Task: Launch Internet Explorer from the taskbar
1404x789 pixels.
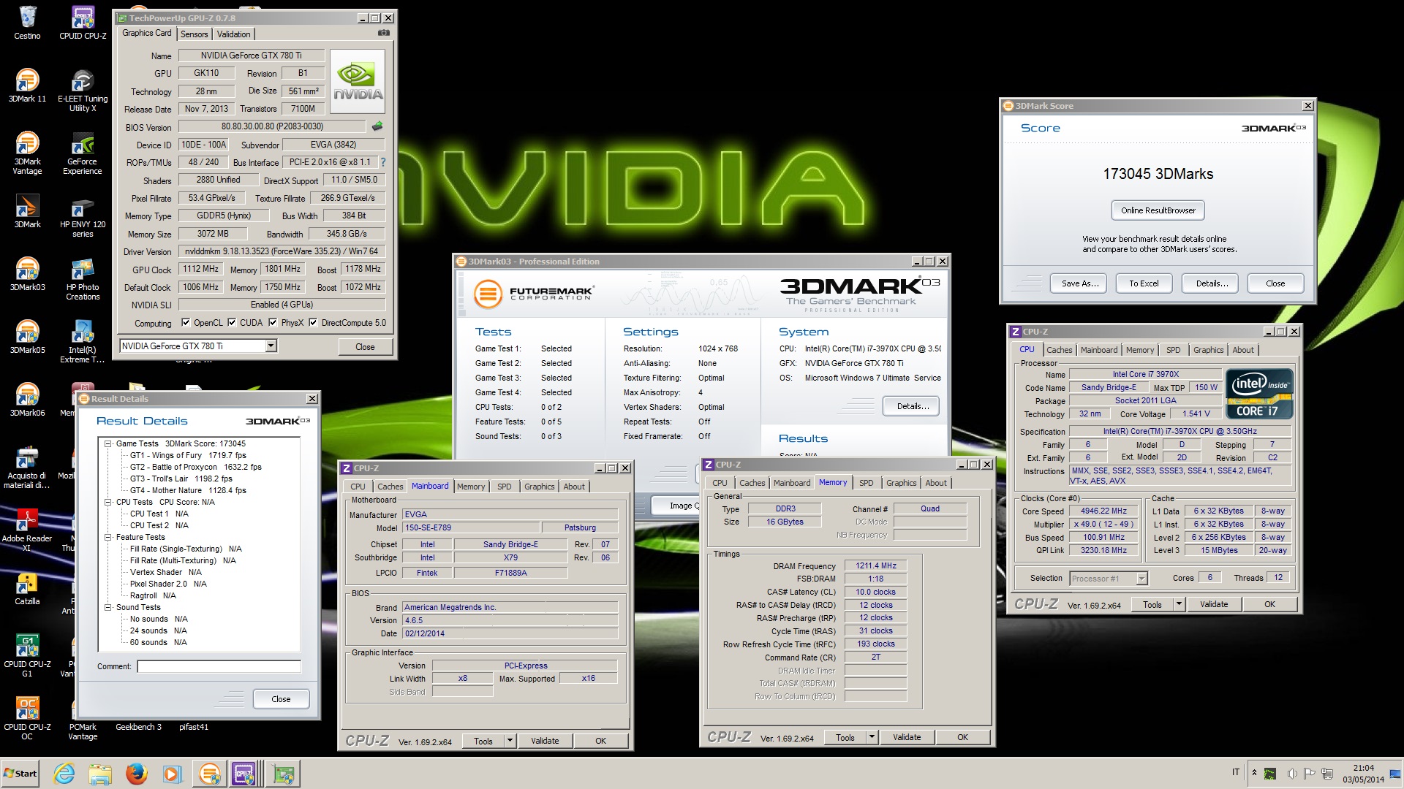Action: pos(64,773)
